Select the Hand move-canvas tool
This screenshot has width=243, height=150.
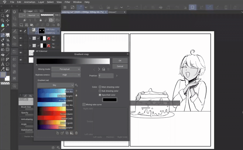7,15
